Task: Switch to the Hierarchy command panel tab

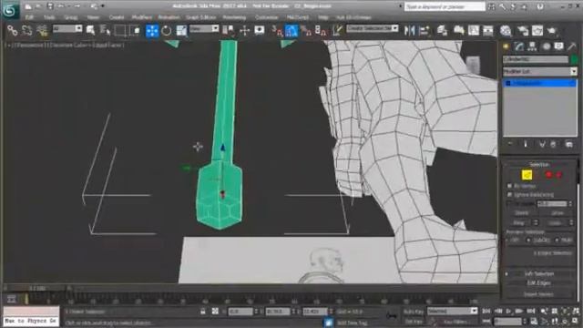Action: [x=532, y=46]
